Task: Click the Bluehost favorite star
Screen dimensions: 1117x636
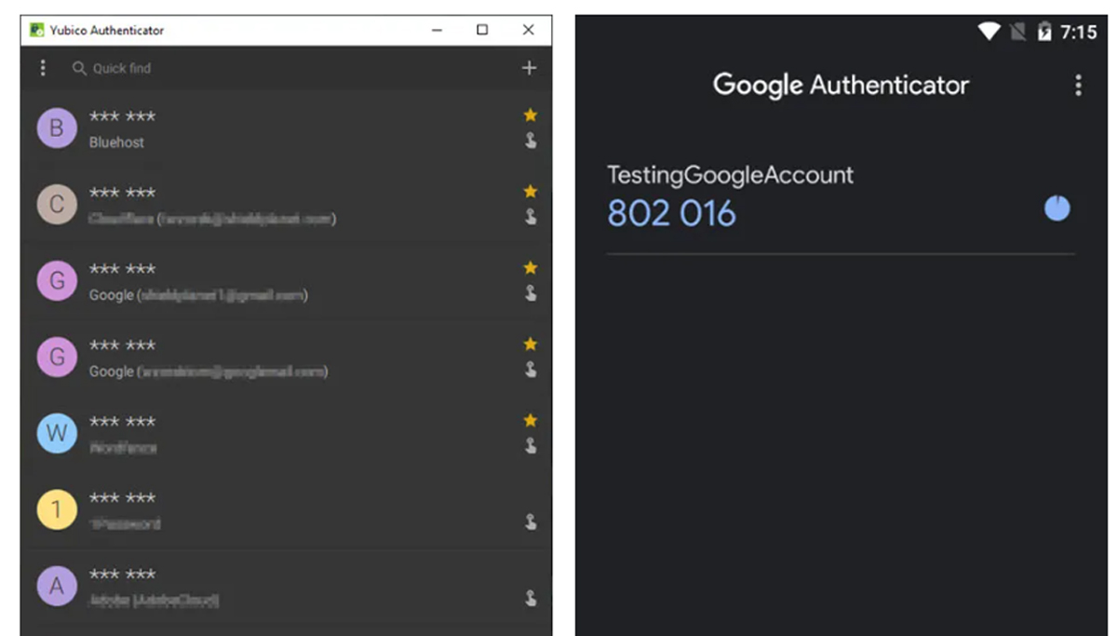Action: click(x=531, y=115)
